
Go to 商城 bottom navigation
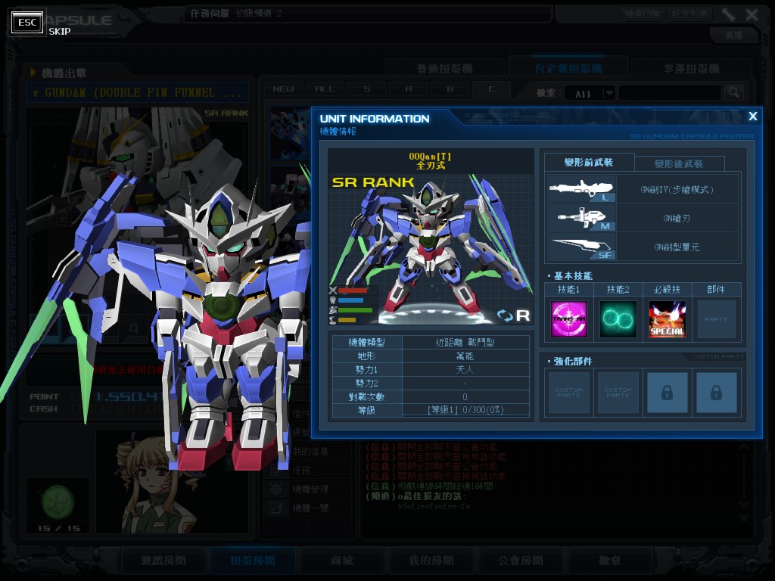tap(342, 561)
